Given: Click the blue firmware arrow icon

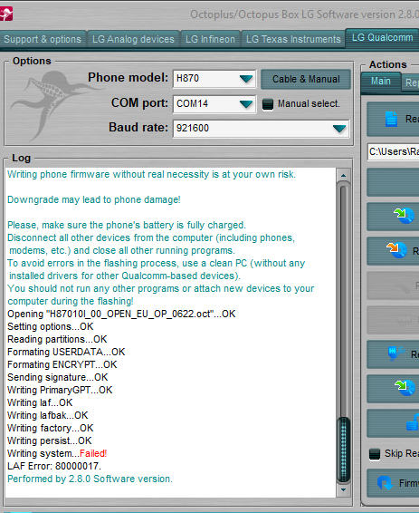Looking at the screenshot, I should (x=385, y=482).
